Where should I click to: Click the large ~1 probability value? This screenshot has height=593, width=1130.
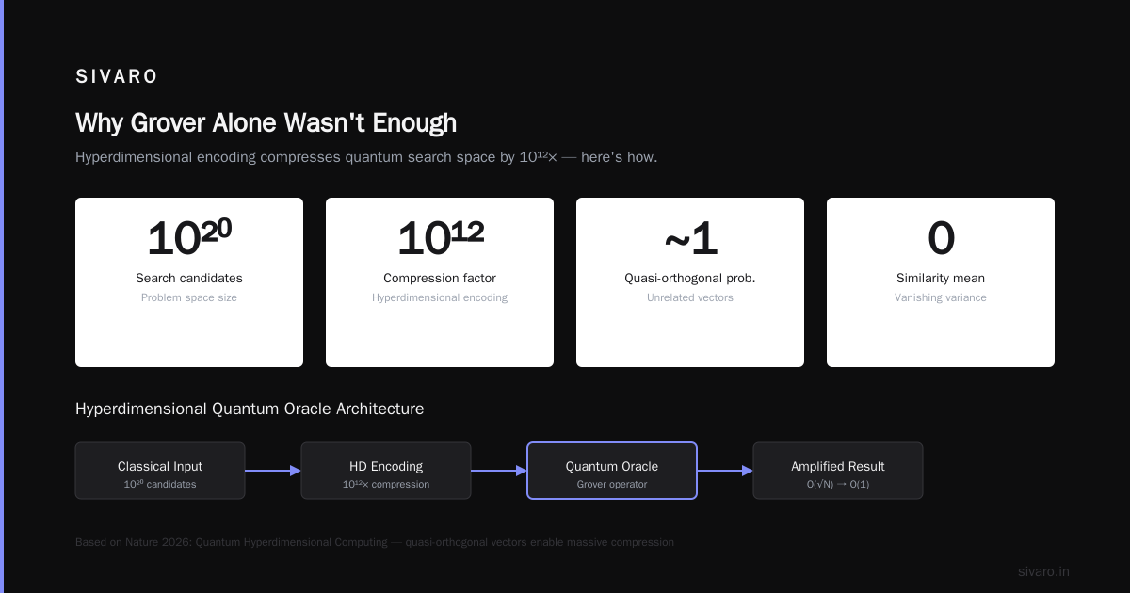(690, 239)
